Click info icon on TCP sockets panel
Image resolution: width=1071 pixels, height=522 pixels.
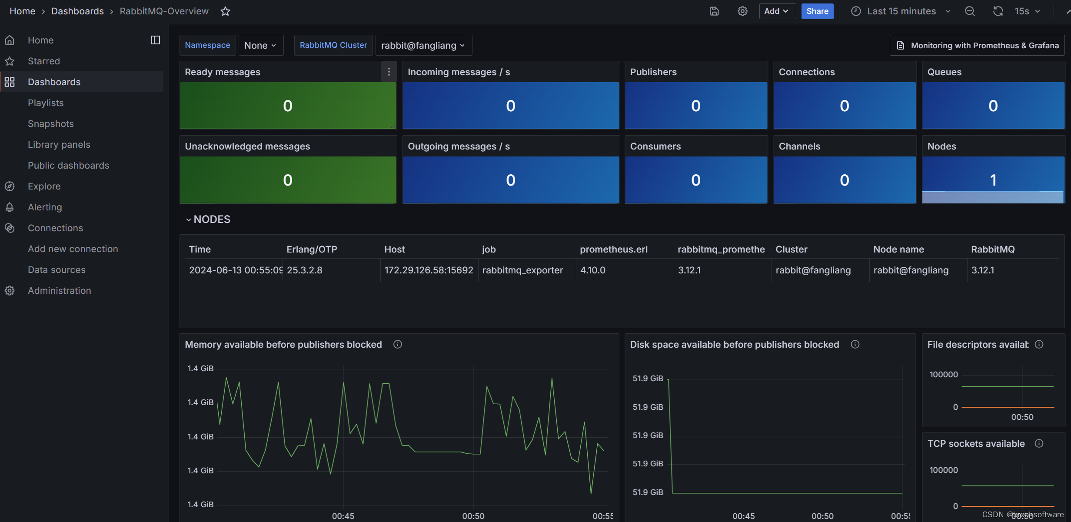pyautogui.click(x=1039, y=443)
